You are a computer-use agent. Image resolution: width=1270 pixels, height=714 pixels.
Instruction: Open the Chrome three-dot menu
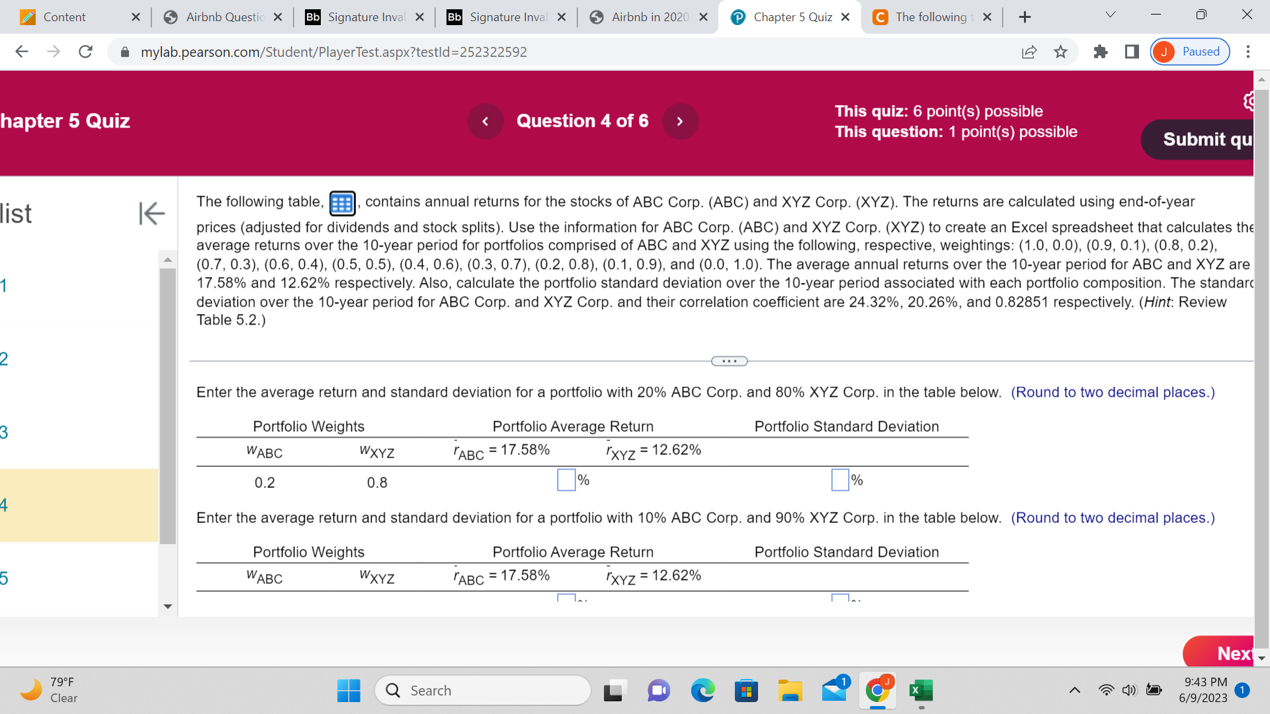coord(1249,52)
